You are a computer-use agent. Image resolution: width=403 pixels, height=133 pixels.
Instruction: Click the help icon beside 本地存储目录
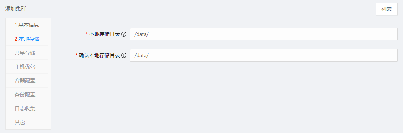pos(124,34)
